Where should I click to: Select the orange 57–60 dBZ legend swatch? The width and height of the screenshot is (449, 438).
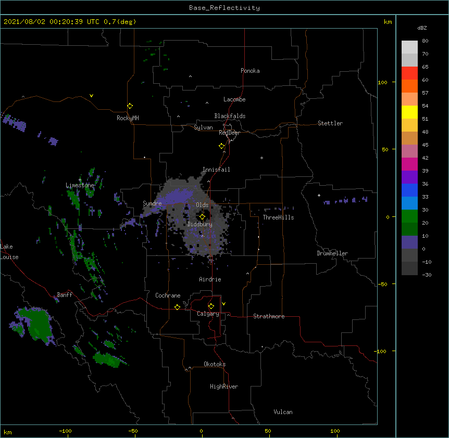pyautogui.click(x=409, y=86)
